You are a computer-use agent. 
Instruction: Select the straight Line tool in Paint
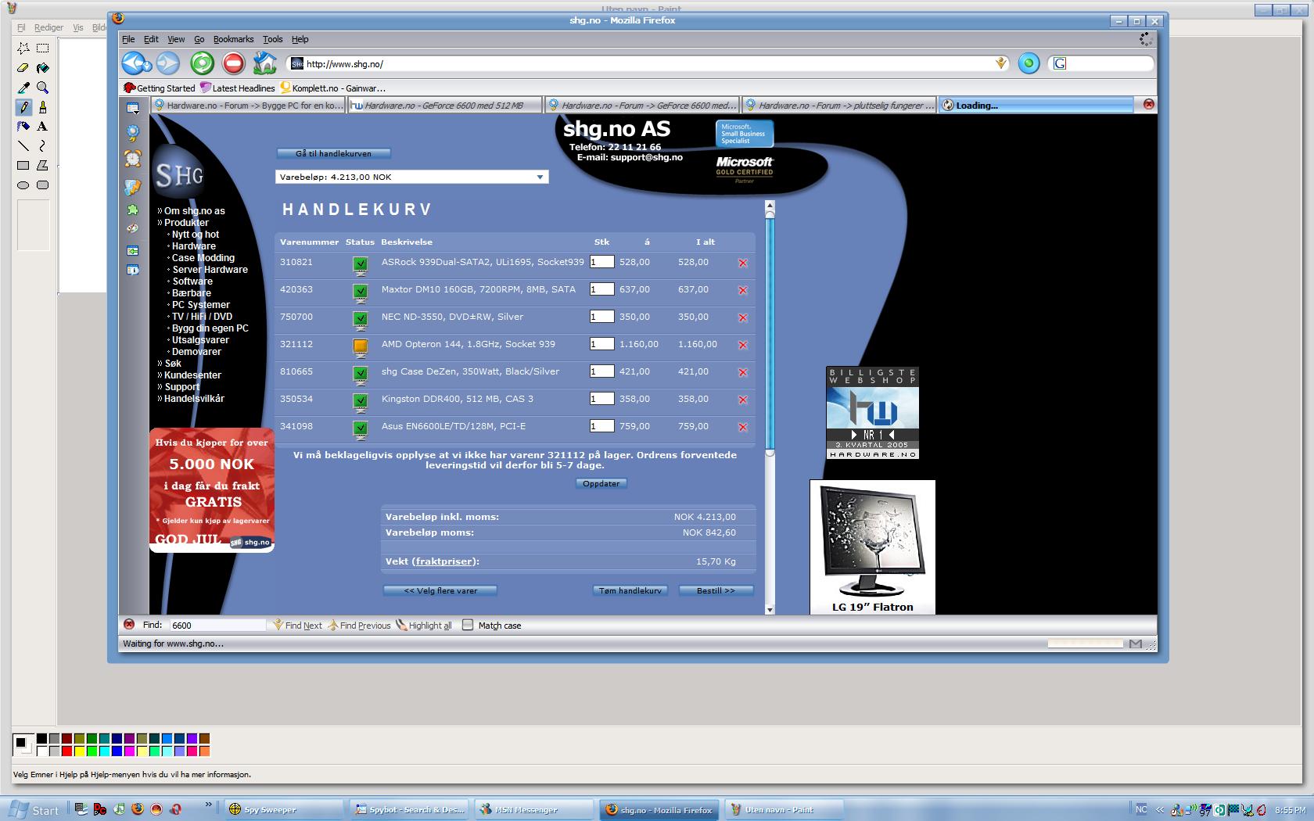23,145
